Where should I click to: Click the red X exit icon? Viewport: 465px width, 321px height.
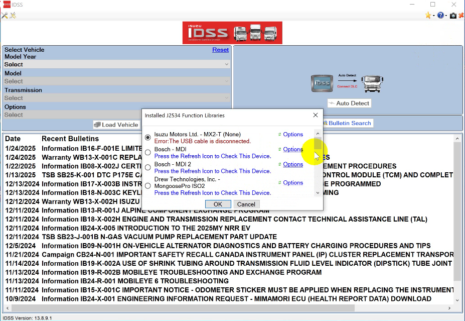(x=461, y=15)
